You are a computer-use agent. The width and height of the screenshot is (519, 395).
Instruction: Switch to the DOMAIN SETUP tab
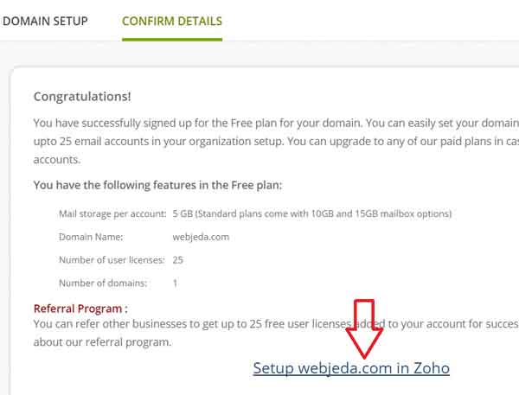click(x=45, y=21)
